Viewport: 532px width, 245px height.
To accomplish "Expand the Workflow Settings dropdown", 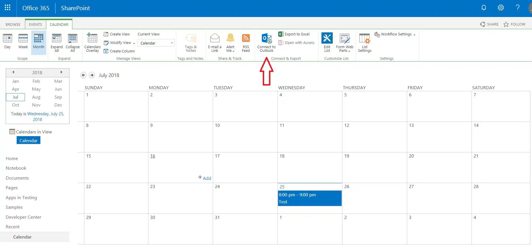I will pyautogui.click(x=415, y=35).
